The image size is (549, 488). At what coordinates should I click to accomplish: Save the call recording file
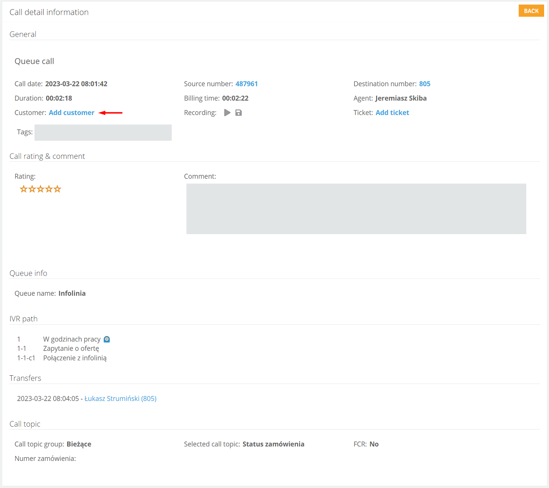click(x=239, y=113)
